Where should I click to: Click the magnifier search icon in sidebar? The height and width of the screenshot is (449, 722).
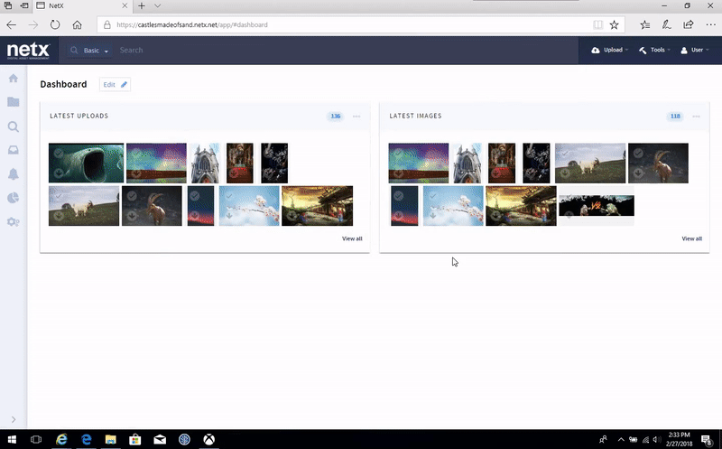14,126
